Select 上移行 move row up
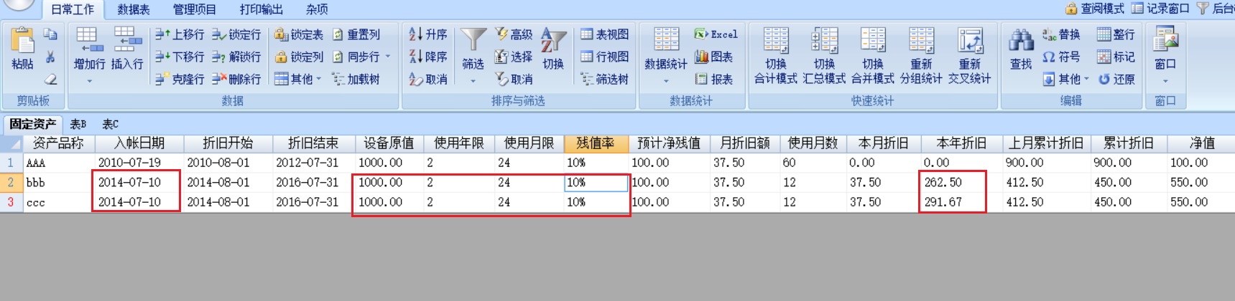This screenshot has width=1235, height=301. coord(180,34)
